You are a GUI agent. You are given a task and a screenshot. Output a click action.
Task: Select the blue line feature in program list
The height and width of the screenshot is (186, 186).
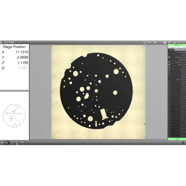tap(177, 77)
